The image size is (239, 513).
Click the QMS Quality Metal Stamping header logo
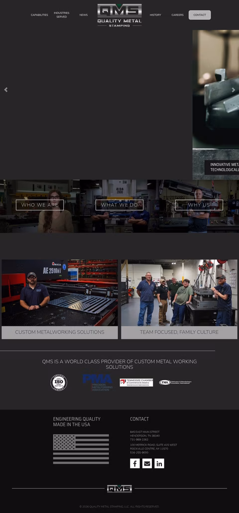click(119, 15)
